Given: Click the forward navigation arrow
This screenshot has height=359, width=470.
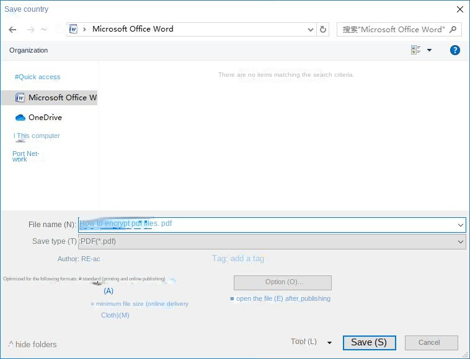Looking at the screenshot, I should coord(30,30).
